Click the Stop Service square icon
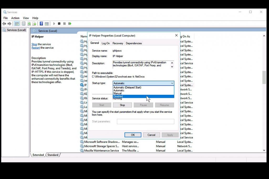Screen dimensions: 269x179 [59, 24]
